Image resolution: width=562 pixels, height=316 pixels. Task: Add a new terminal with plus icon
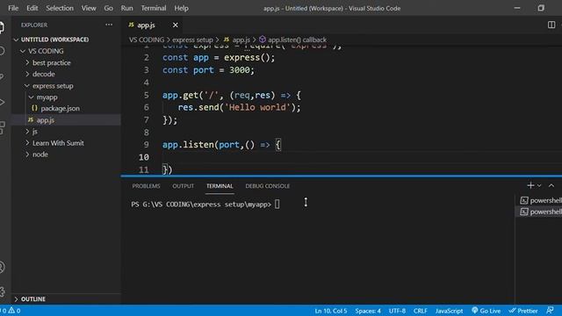pyautogui.click(x=530, y=185)
